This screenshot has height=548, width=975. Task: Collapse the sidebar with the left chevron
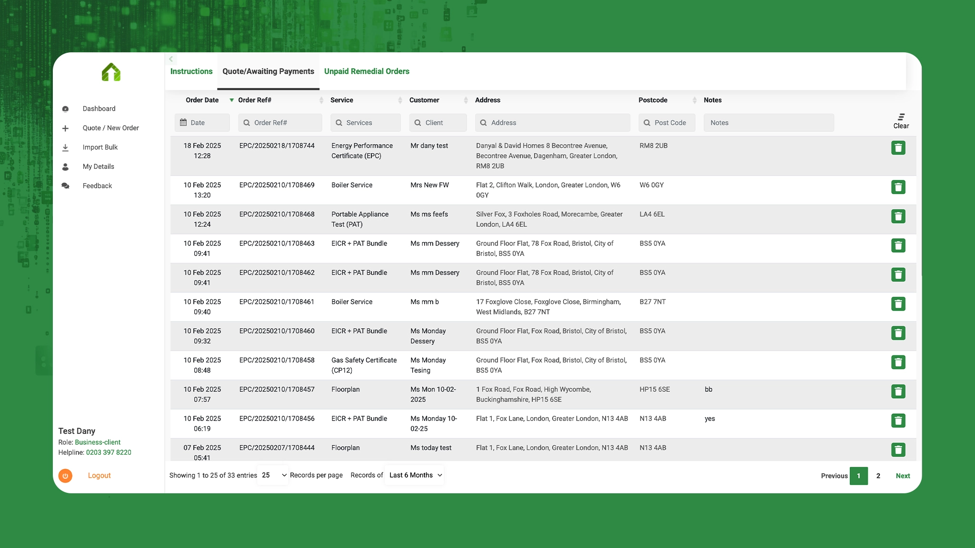(x=171, y=59)
